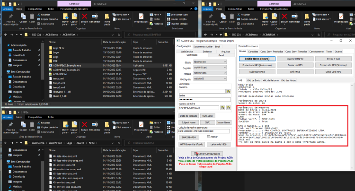Open the Arquivo menu in top-left Explorer
Screen dimensions: 355x191
[x=8, y=9]
